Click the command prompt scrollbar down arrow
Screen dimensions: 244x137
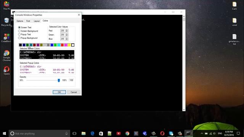coord(184,110)
